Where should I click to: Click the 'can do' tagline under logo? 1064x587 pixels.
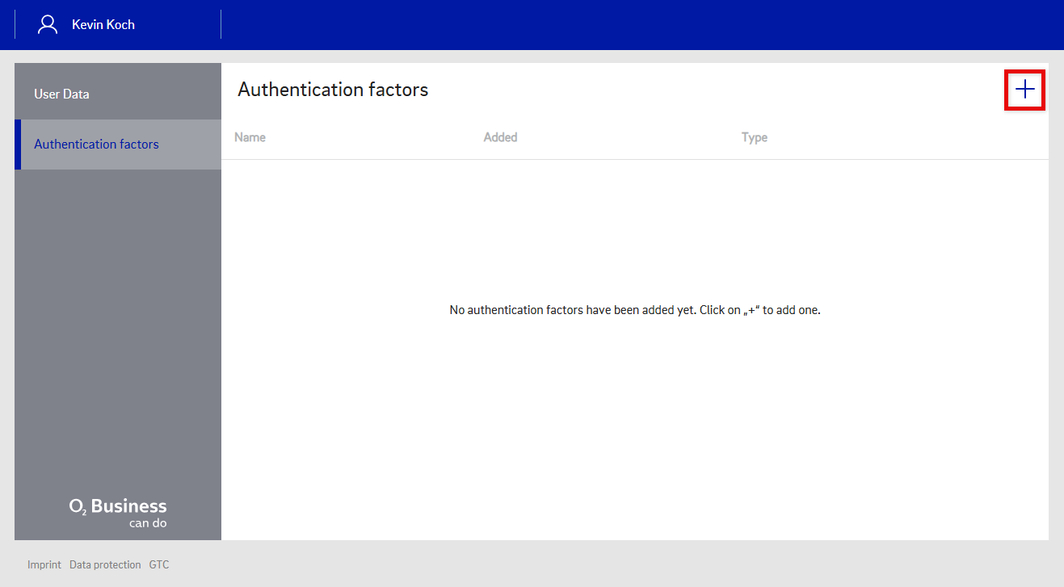148,523
